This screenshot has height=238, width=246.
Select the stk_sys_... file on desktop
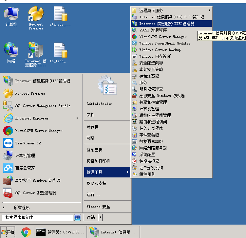(x=60, y=16)
